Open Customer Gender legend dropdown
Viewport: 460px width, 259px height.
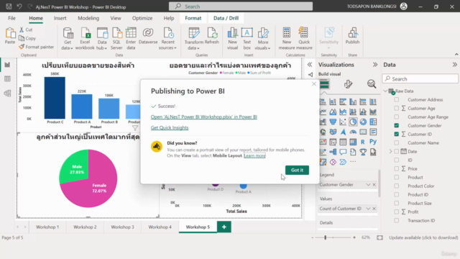point(368,184)
